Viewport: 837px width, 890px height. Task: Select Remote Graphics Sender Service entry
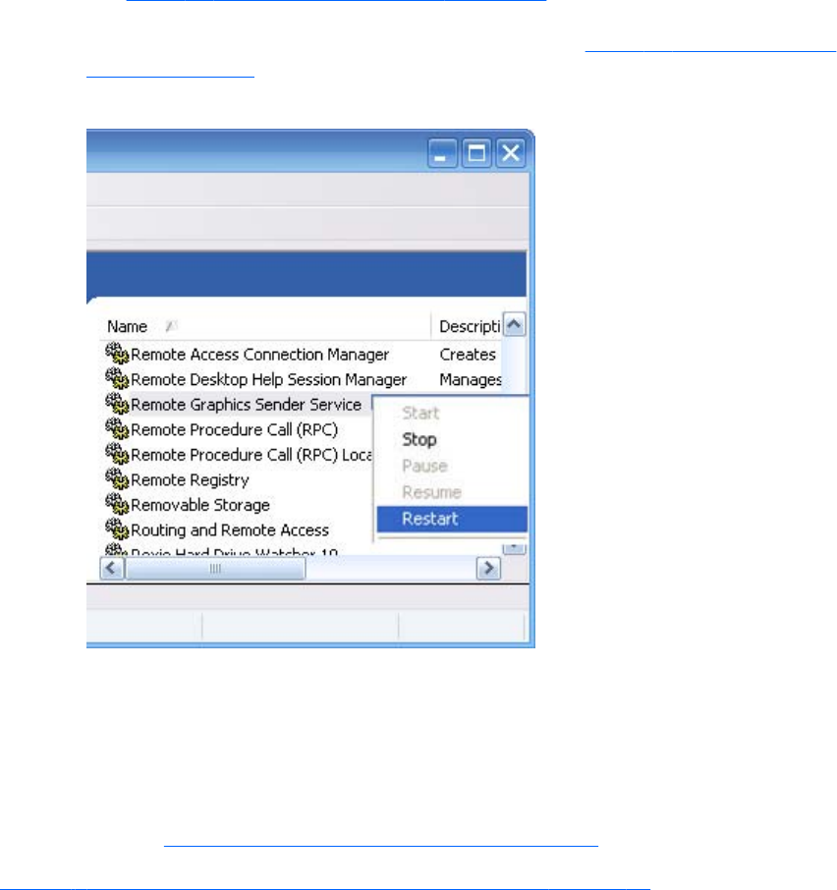pyautogui.click(x=247, y=405)
